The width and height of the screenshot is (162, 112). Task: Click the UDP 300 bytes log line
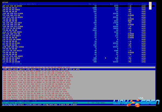click(x=79, y=73)
